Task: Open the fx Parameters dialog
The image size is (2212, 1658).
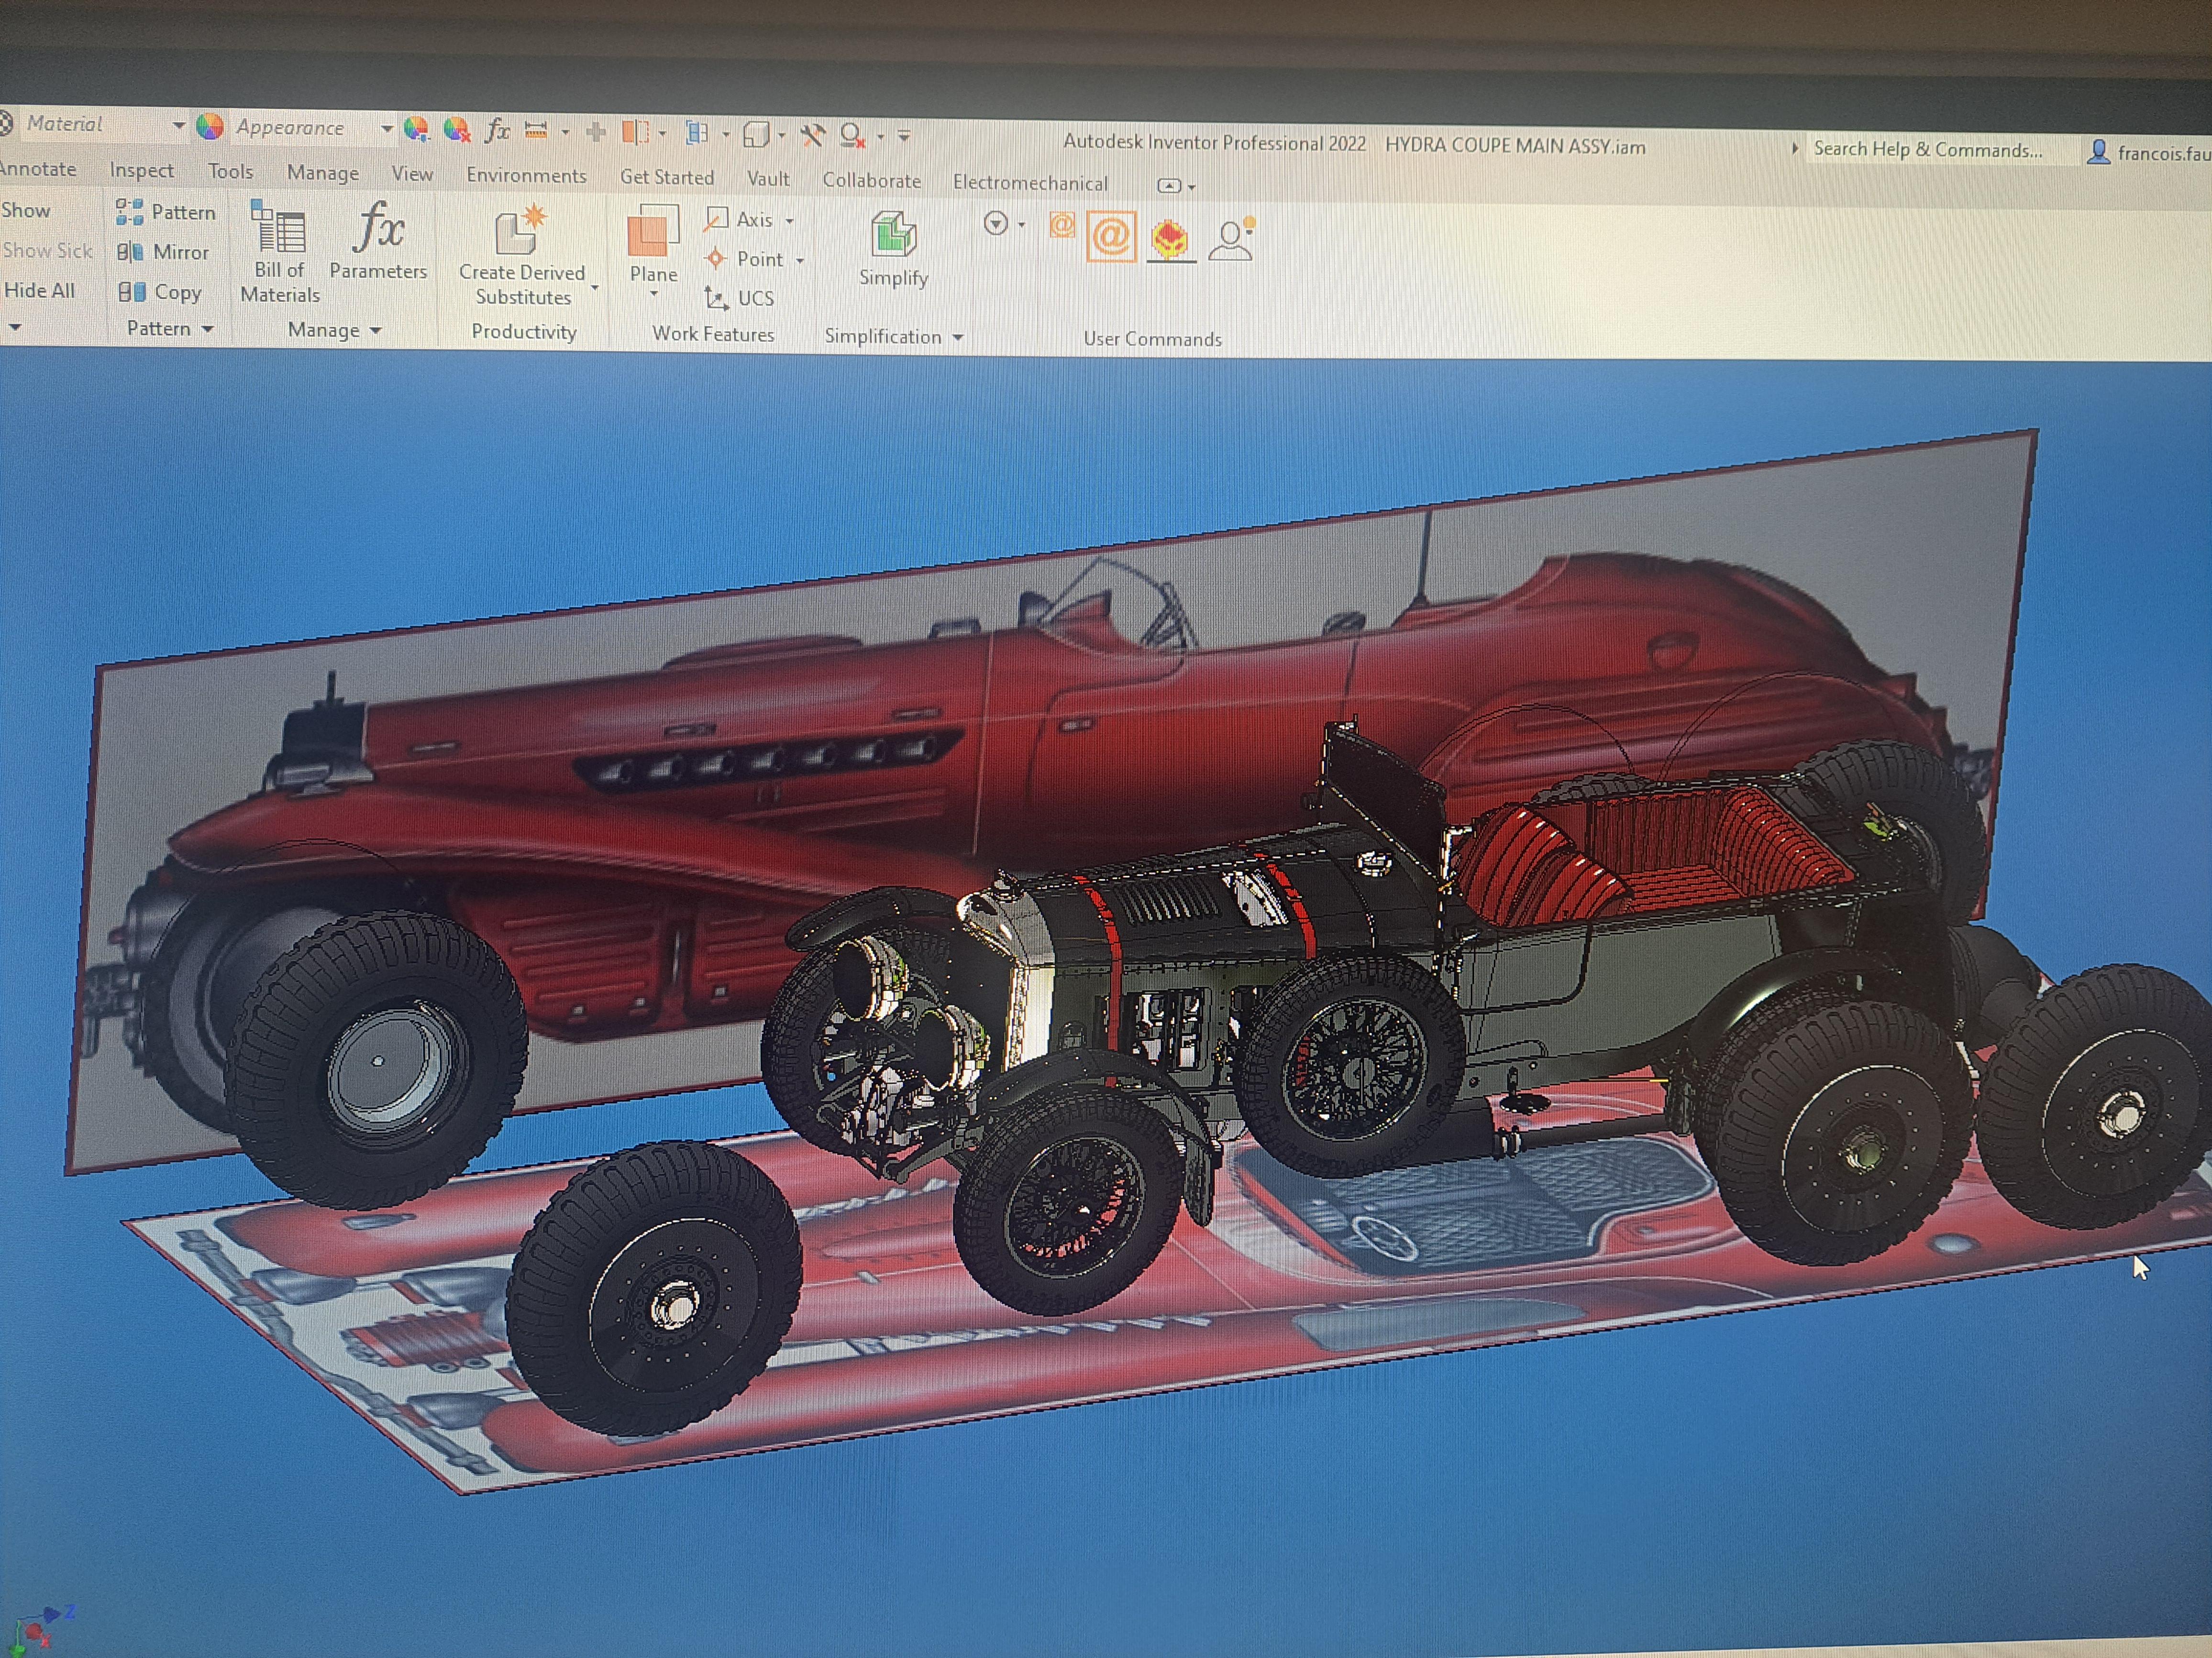Action: (x=378, y=242)
